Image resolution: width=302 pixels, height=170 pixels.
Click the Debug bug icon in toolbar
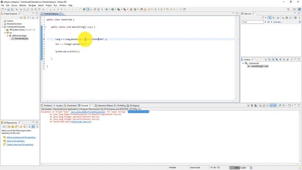(x=107, y=9)
